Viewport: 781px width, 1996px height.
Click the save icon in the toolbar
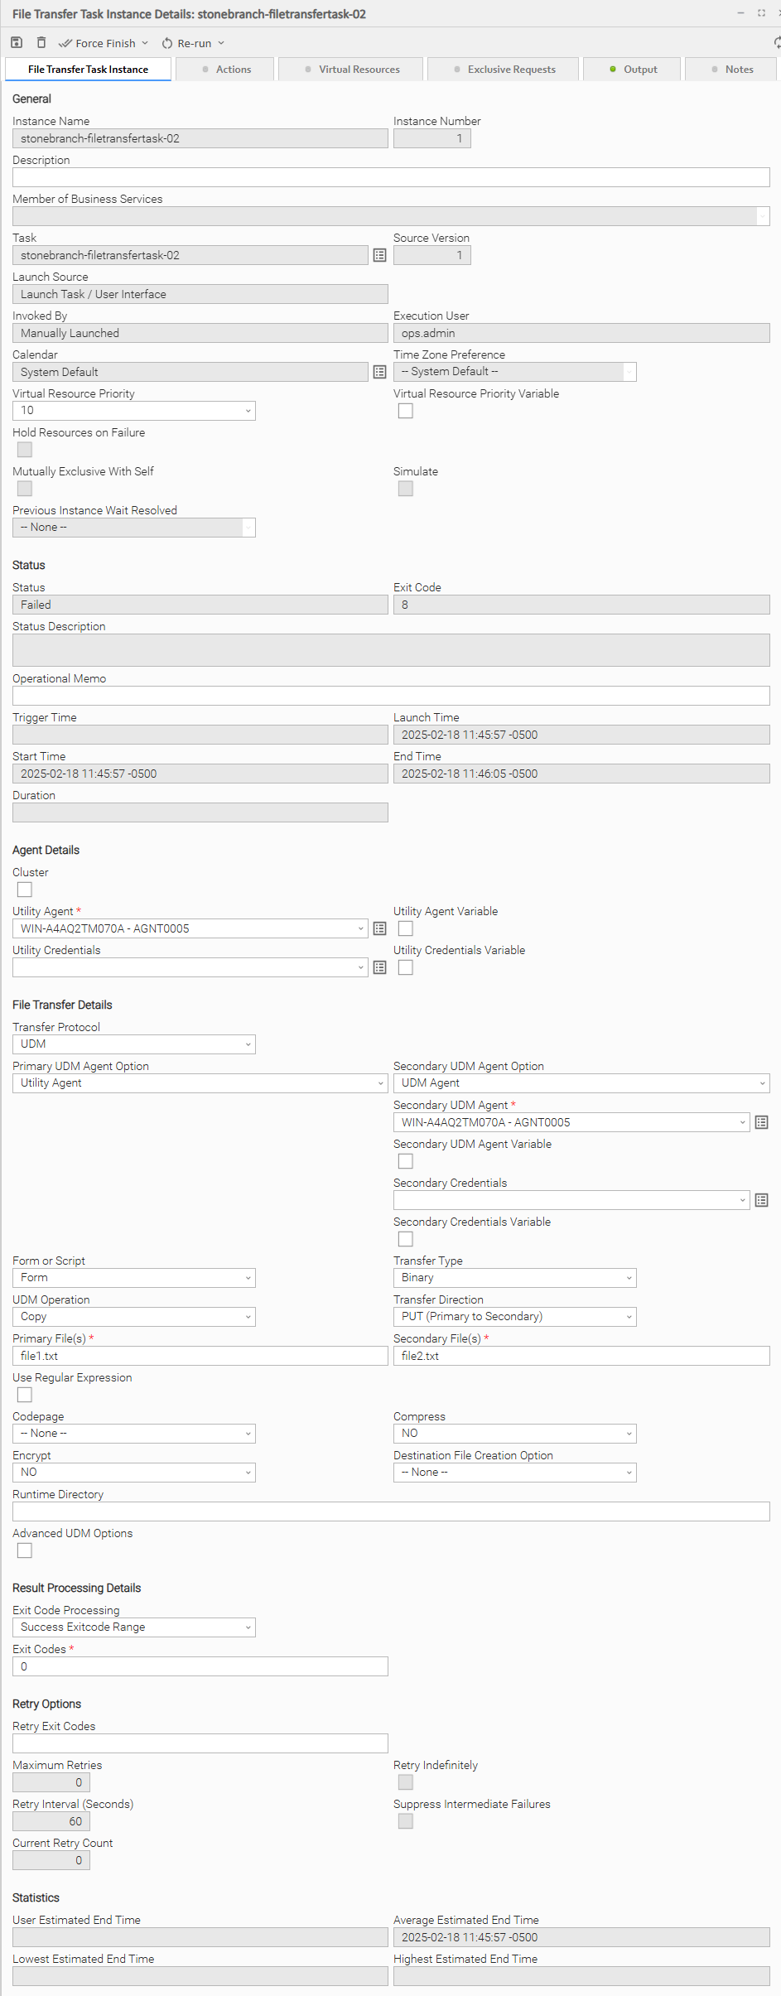click(x=17, y=42)
